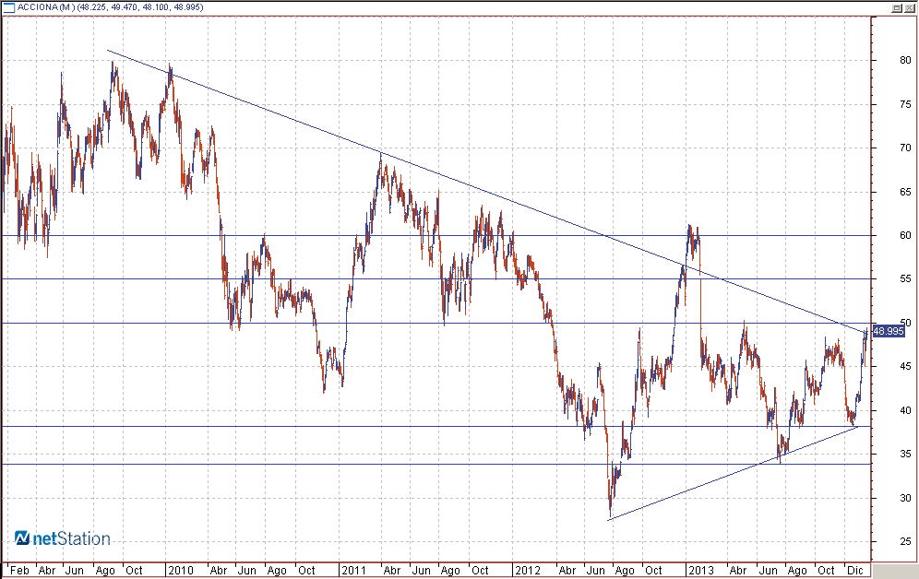Click the 55 price axis label
Screen dimensions: 919x579
coord(905,279)
